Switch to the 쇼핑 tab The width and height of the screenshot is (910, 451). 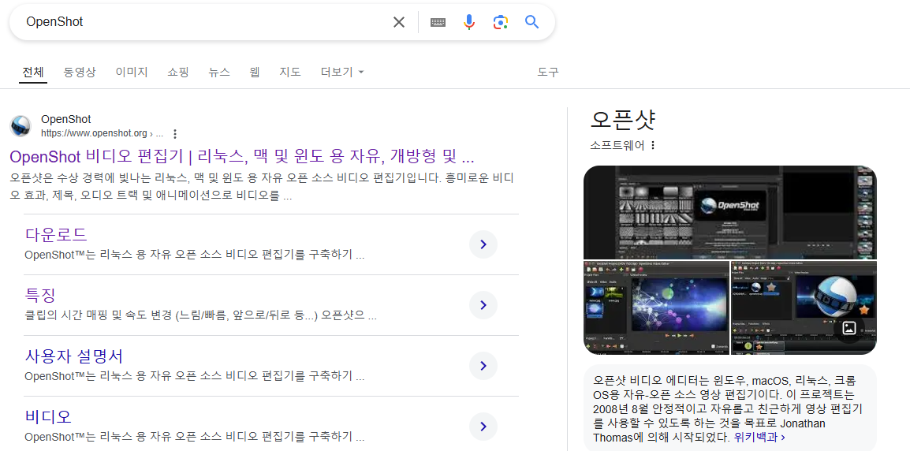click(x=178, y=72)
